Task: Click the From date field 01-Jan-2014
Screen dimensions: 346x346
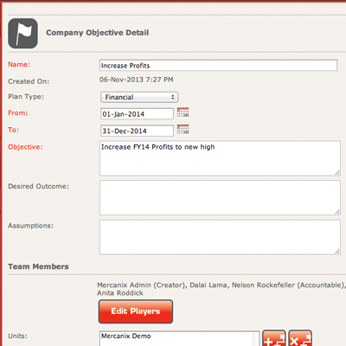Action: (x=137, y=114)
